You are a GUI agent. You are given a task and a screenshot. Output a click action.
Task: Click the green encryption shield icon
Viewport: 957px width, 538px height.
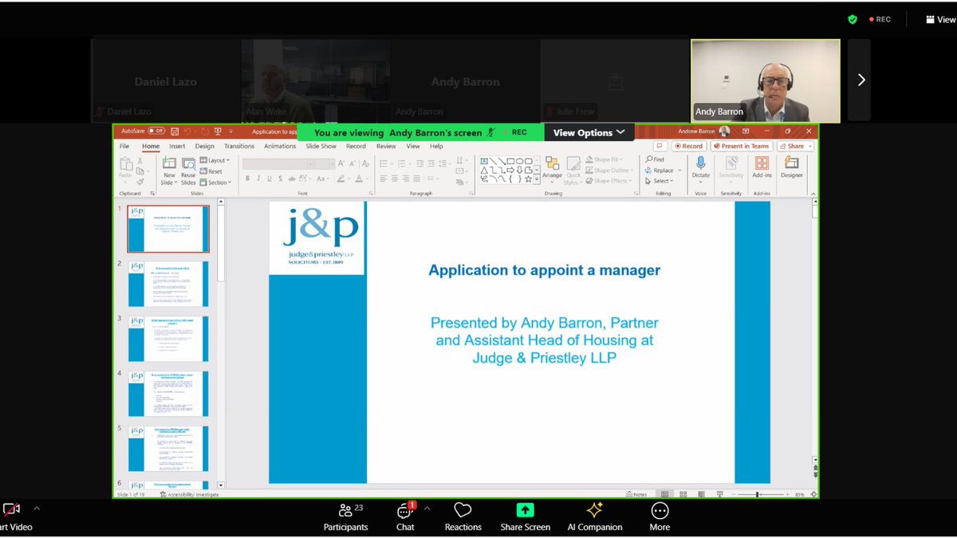[853, 19]
